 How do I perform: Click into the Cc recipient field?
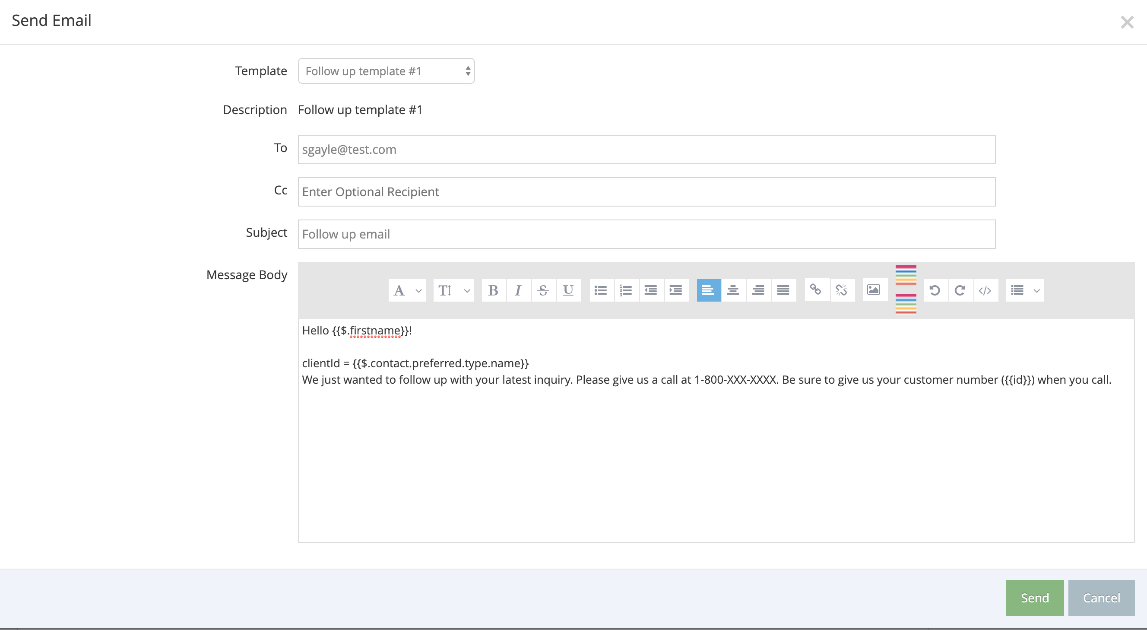(x=646, y=191)
